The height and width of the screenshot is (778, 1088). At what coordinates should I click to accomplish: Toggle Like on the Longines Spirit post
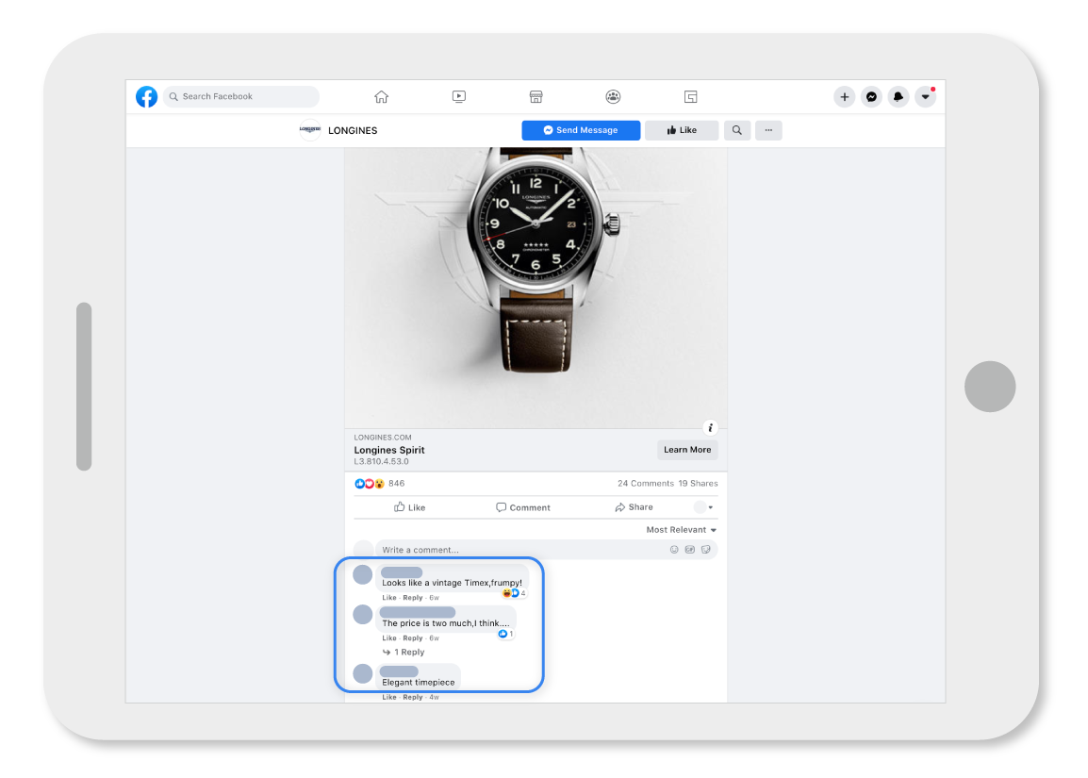(x=410, y=507)
